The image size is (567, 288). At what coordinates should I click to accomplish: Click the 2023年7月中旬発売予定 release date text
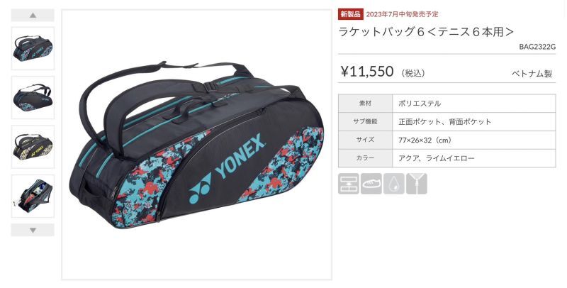[402, 14]
